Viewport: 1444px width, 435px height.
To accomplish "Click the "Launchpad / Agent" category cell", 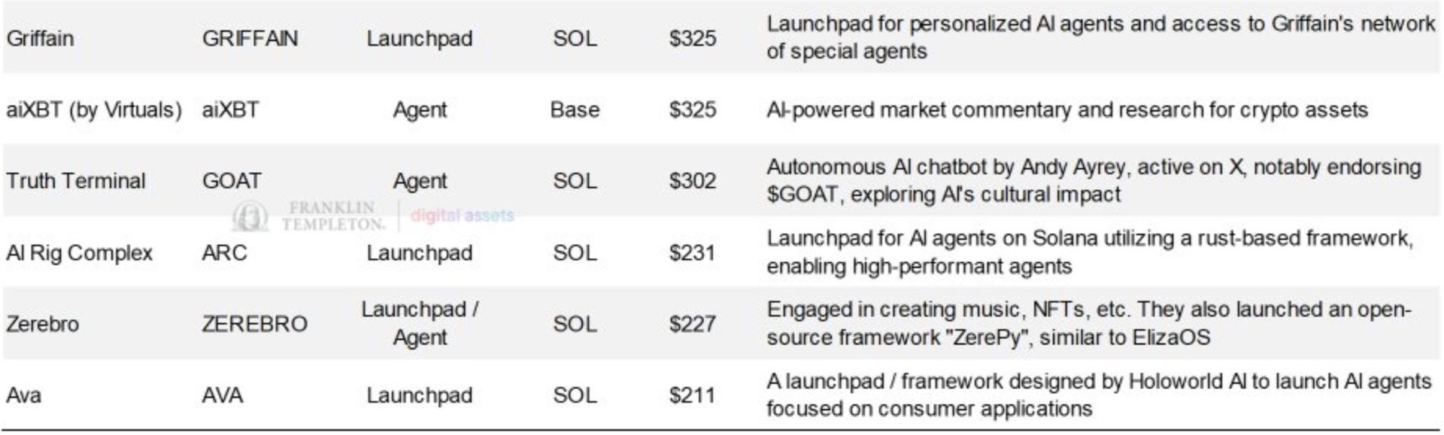I will tap(420, 323).
